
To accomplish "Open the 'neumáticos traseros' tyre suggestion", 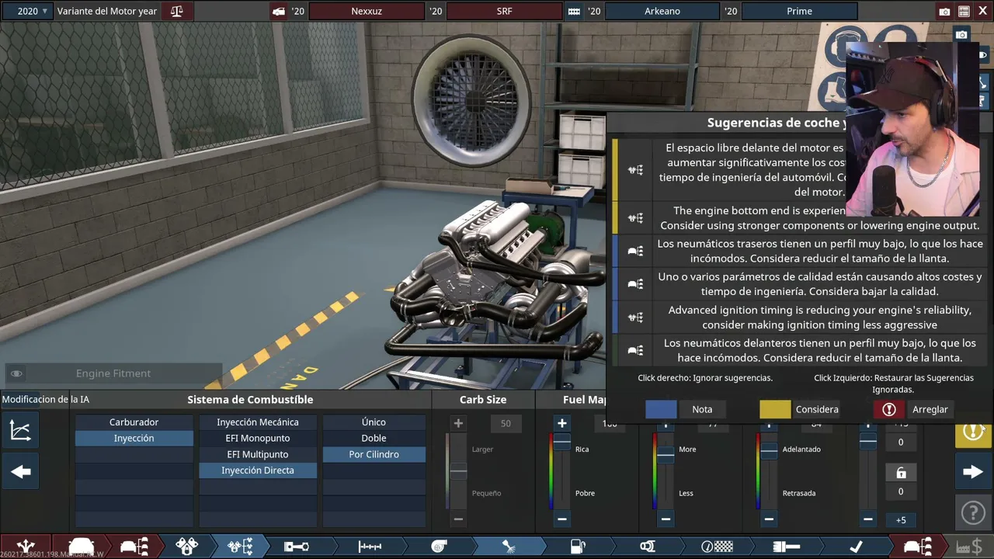I will pos(798,251).
